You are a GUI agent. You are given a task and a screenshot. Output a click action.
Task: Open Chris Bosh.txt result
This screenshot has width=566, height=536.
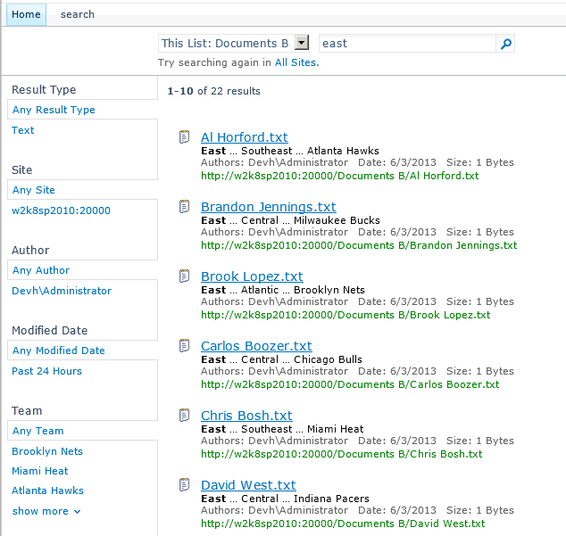(246, 416)
